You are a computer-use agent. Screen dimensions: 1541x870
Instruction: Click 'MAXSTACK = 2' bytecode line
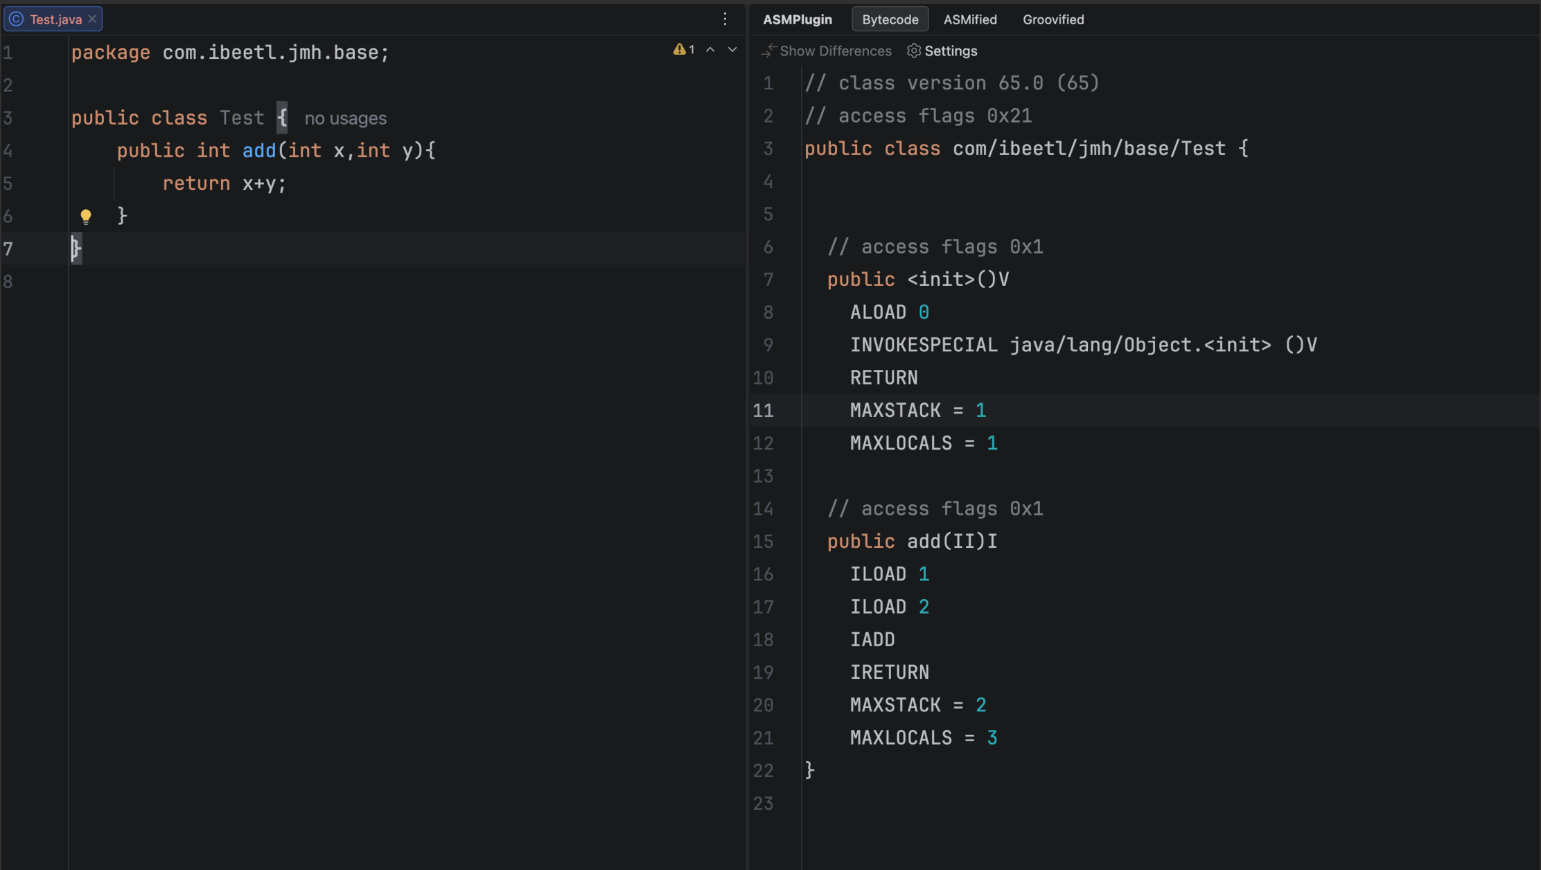point(918,705)
